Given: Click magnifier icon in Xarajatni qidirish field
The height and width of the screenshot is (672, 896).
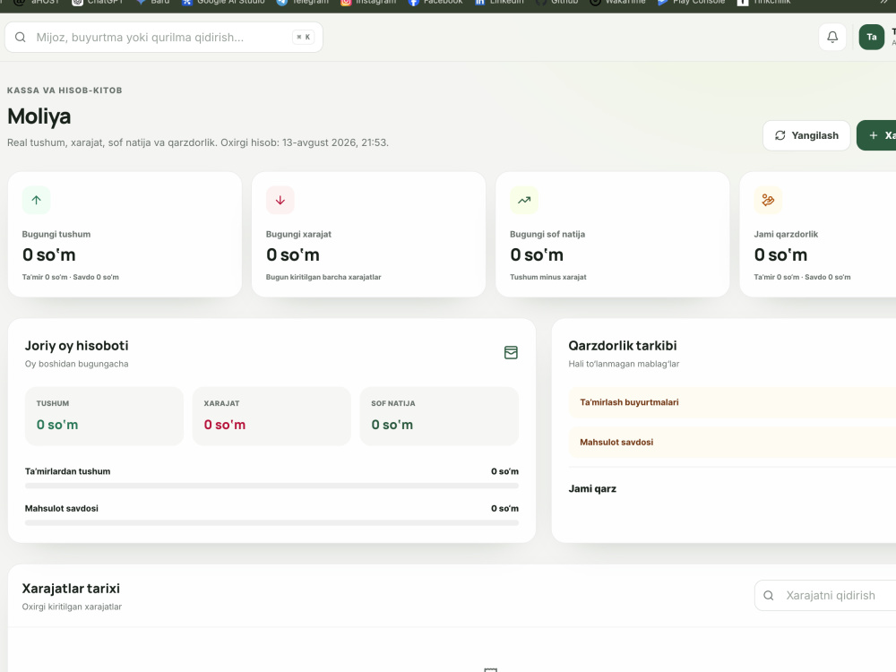Looking at the screenshot, I should coord(769,596).
